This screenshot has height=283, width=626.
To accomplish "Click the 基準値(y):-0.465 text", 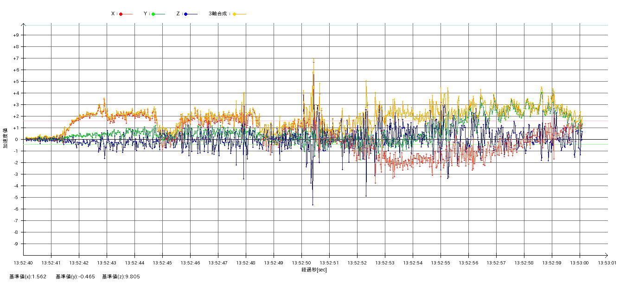I will click(75, 277).
